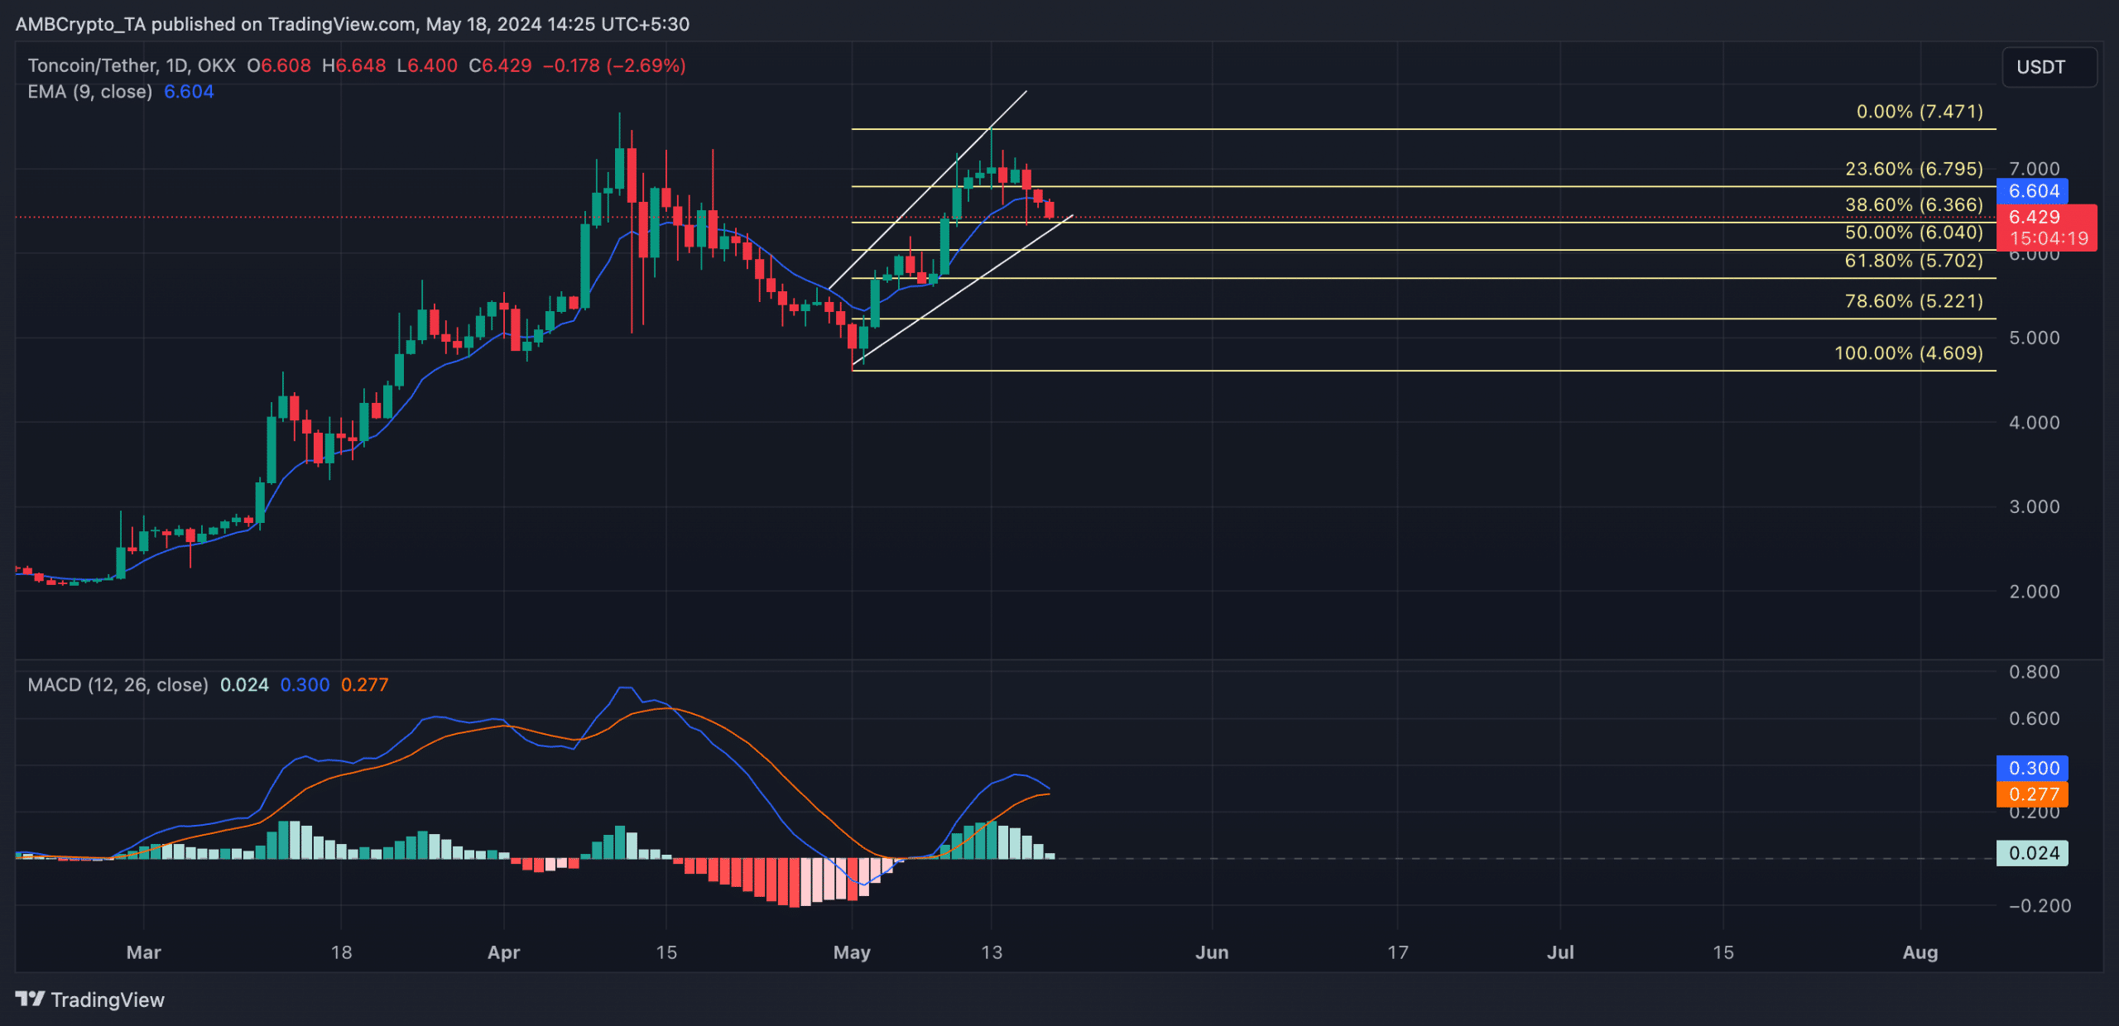
Task: Open the TradingView brand link
Action: coord(89,1000)
